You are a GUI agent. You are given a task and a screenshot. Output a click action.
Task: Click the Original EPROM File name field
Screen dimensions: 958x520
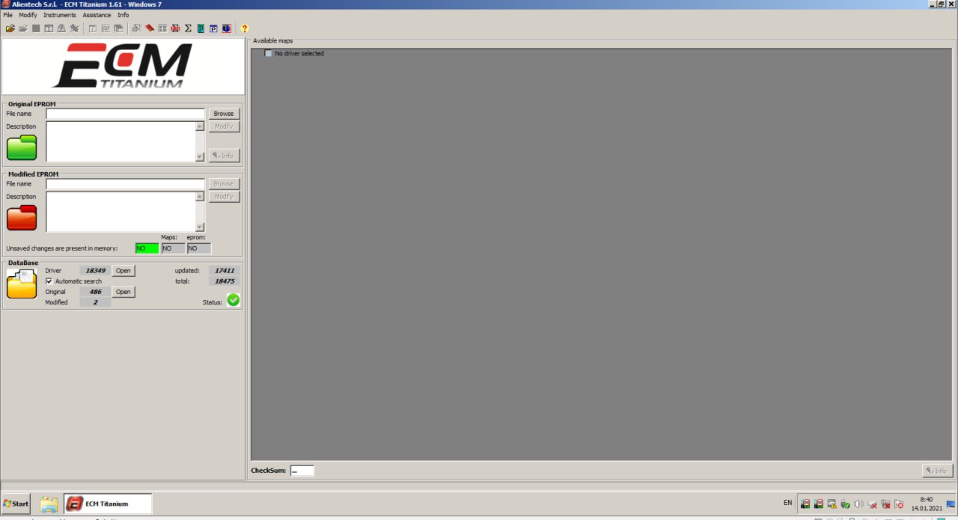125,114
